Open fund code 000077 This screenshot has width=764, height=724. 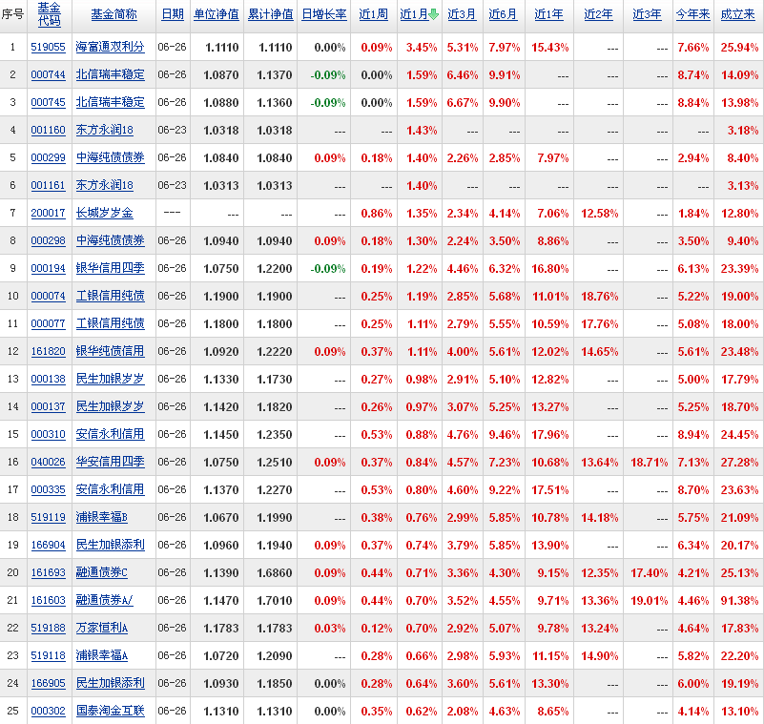(x=49, y=323)
